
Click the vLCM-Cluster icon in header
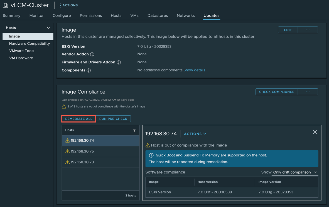5,5
